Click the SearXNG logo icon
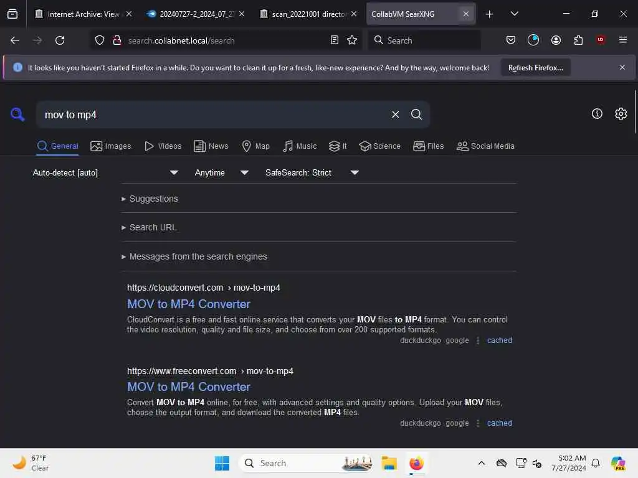The image size is (638, 478). [x=17, y=115]
